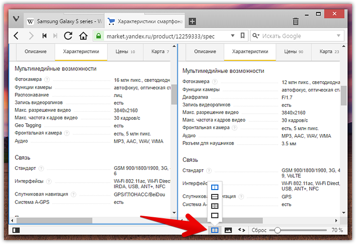Screen dimensions: 356x244
Task: Open Цены 10 tab in left pane
Action: point(125,51)
